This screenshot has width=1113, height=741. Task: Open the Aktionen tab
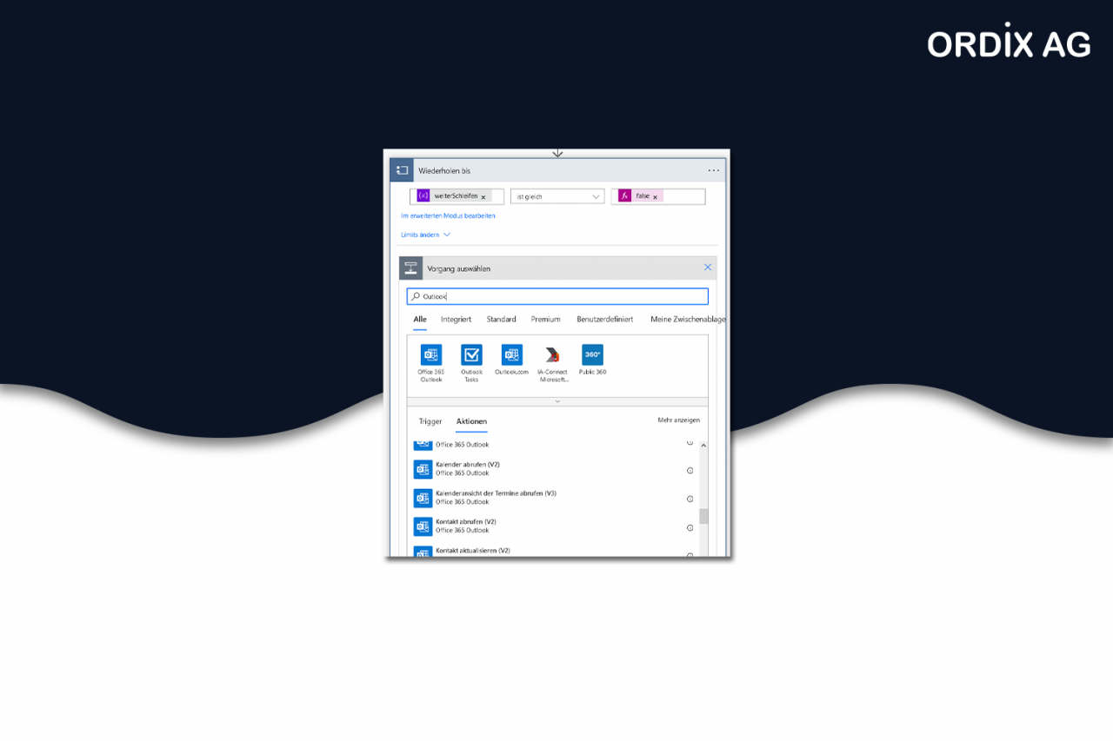[471, 421]
